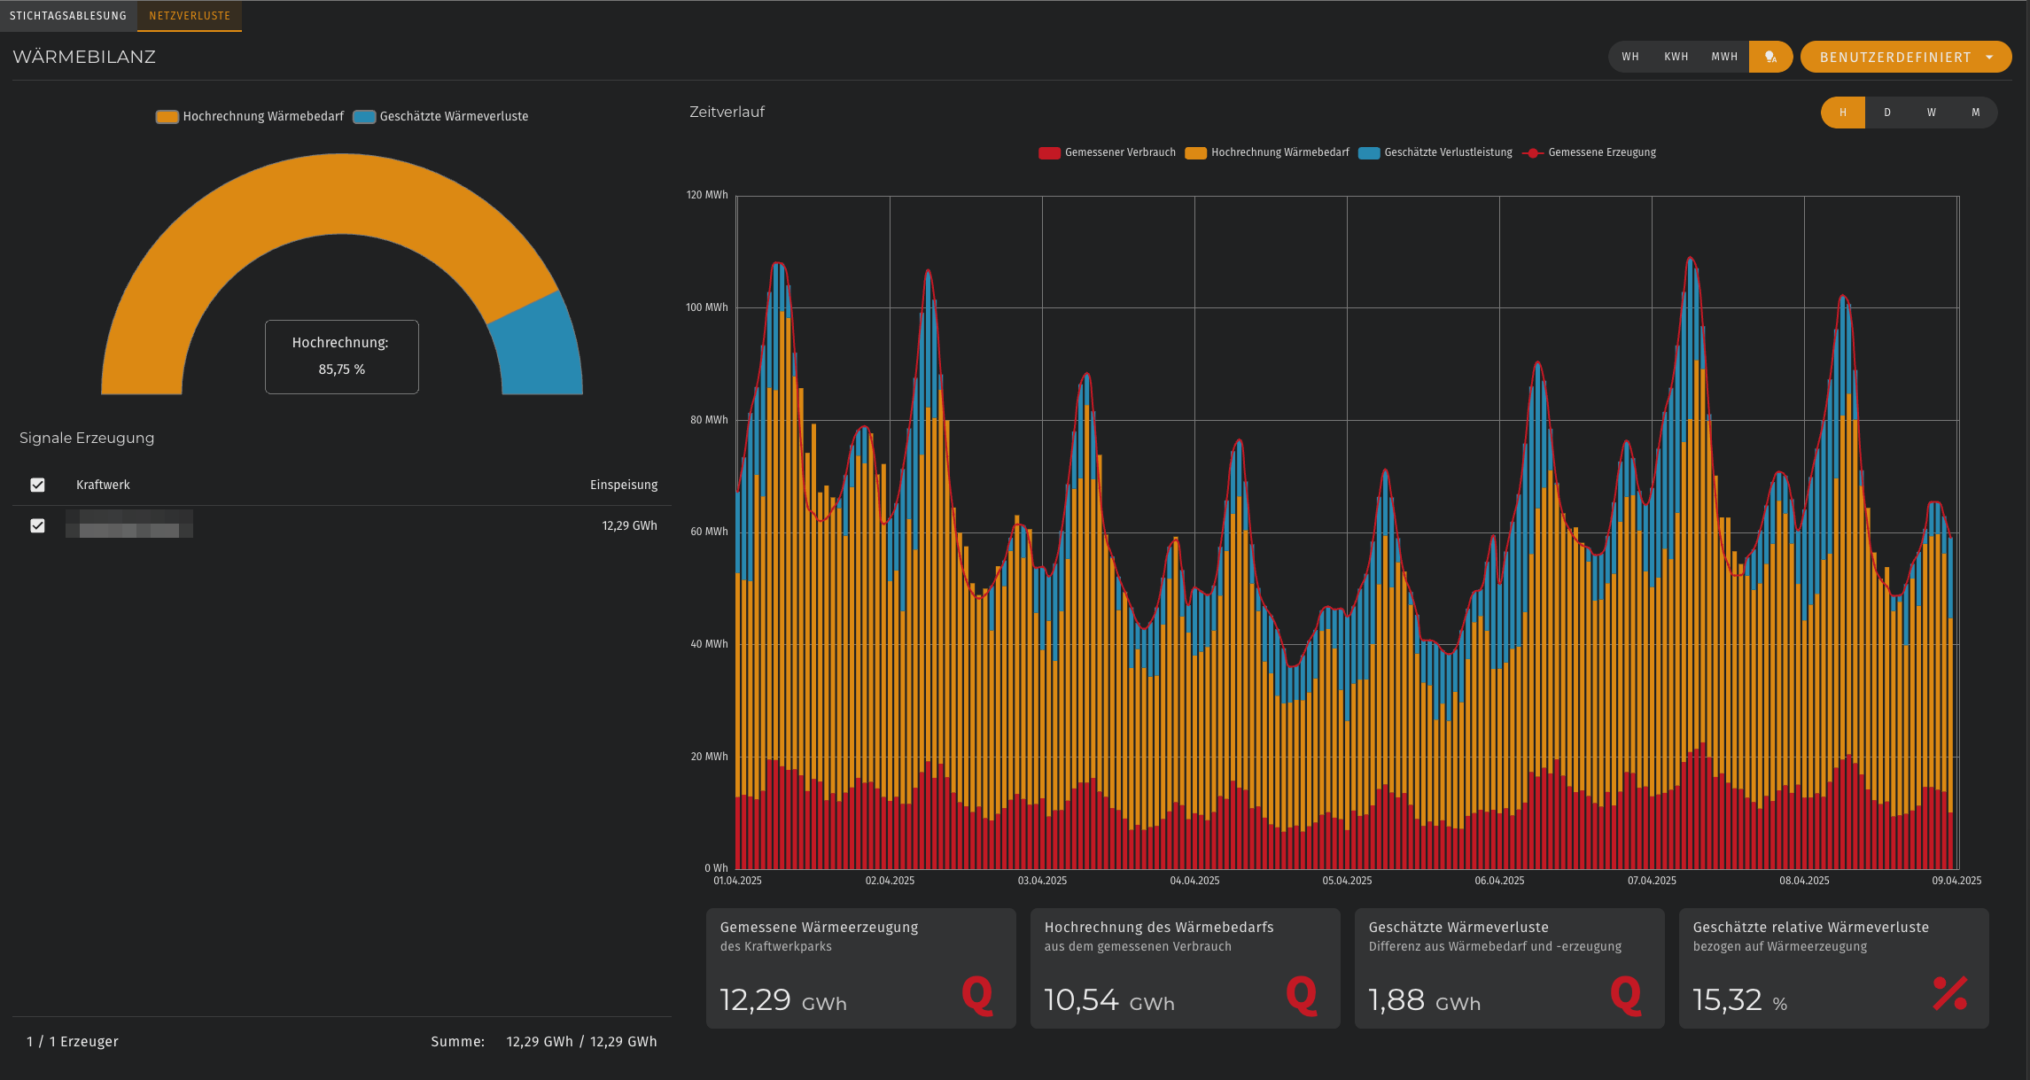Click the percent icon on relative Wärmeverluste card
This screenshot has width=2030, height=1080.
coord(1950,994)
